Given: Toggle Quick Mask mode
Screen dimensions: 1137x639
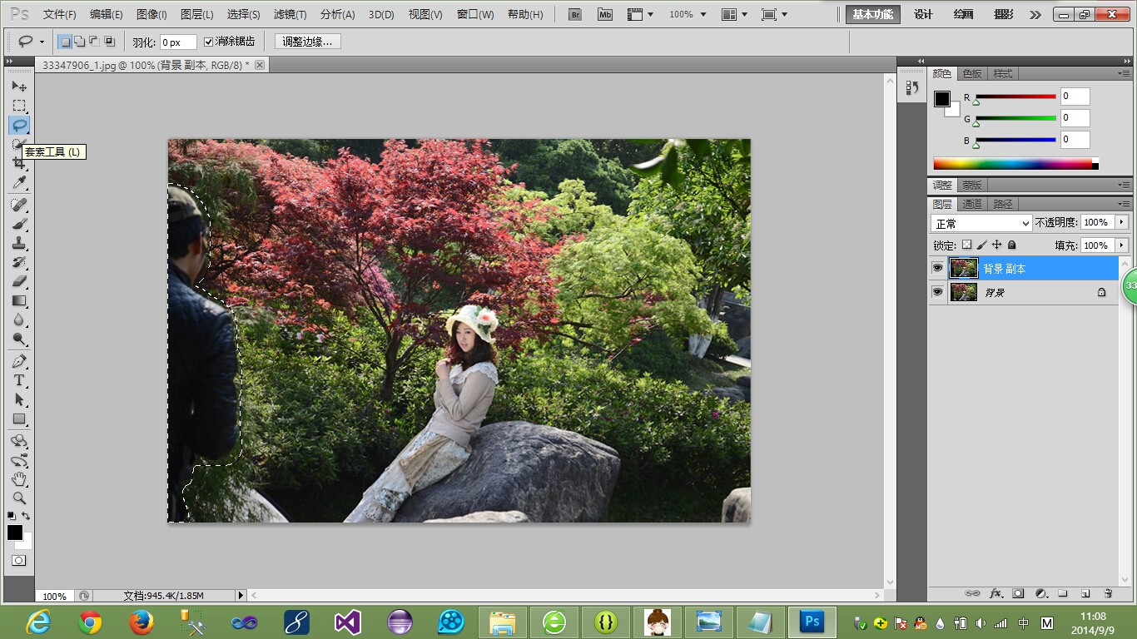Looking at the screenshot, I should (19, 561).
